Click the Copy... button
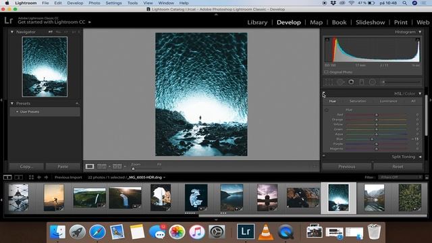The image size is (432, 243). (x=26, y=167)
